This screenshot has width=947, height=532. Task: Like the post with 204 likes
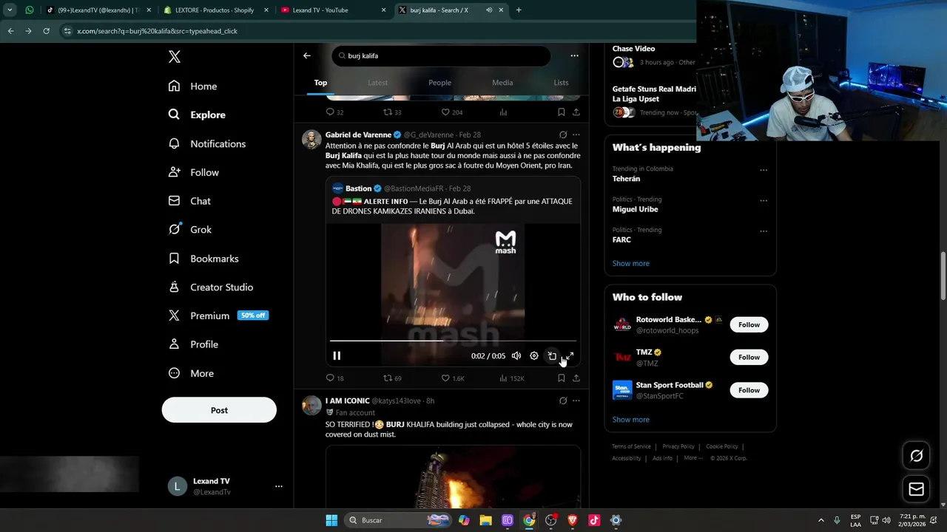(x=451, y=112)
